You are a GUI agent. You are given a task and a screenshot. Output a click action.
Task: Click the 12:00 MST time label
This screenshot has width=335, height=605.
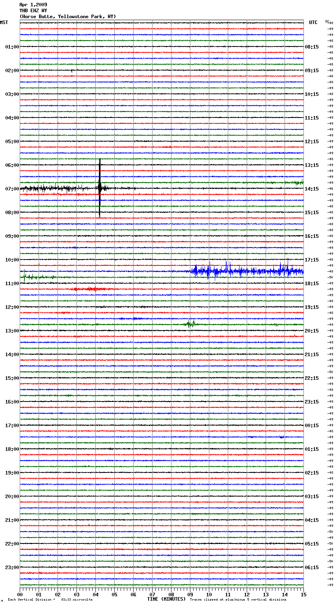12,307
